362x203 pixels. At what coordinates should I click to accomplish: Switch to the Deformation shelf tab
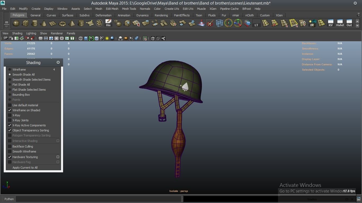[x=103, y=15]
